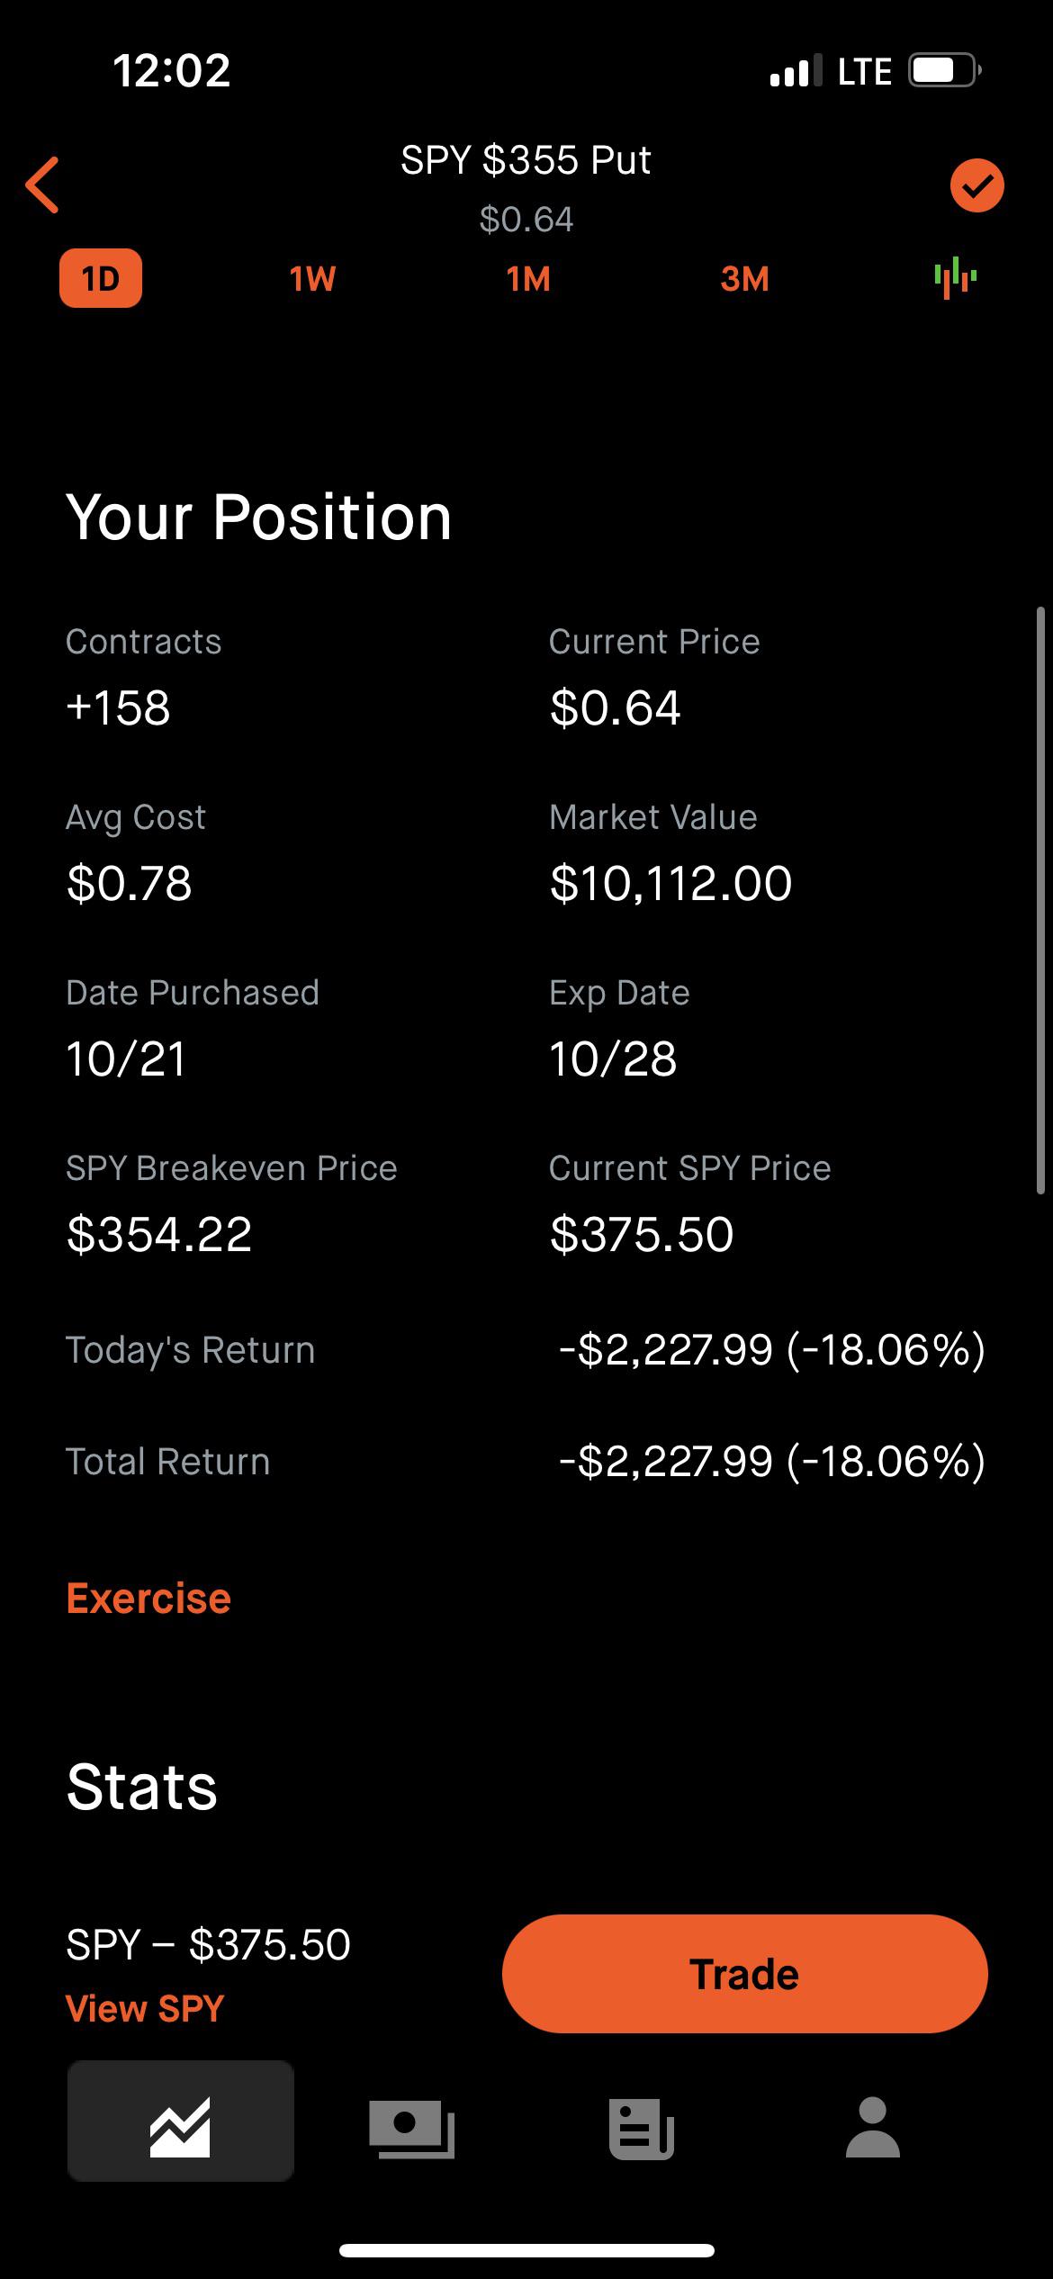Tap the Today's Return value
Viewport: 1053px width, 2279px height.
tap(771, 1350)
